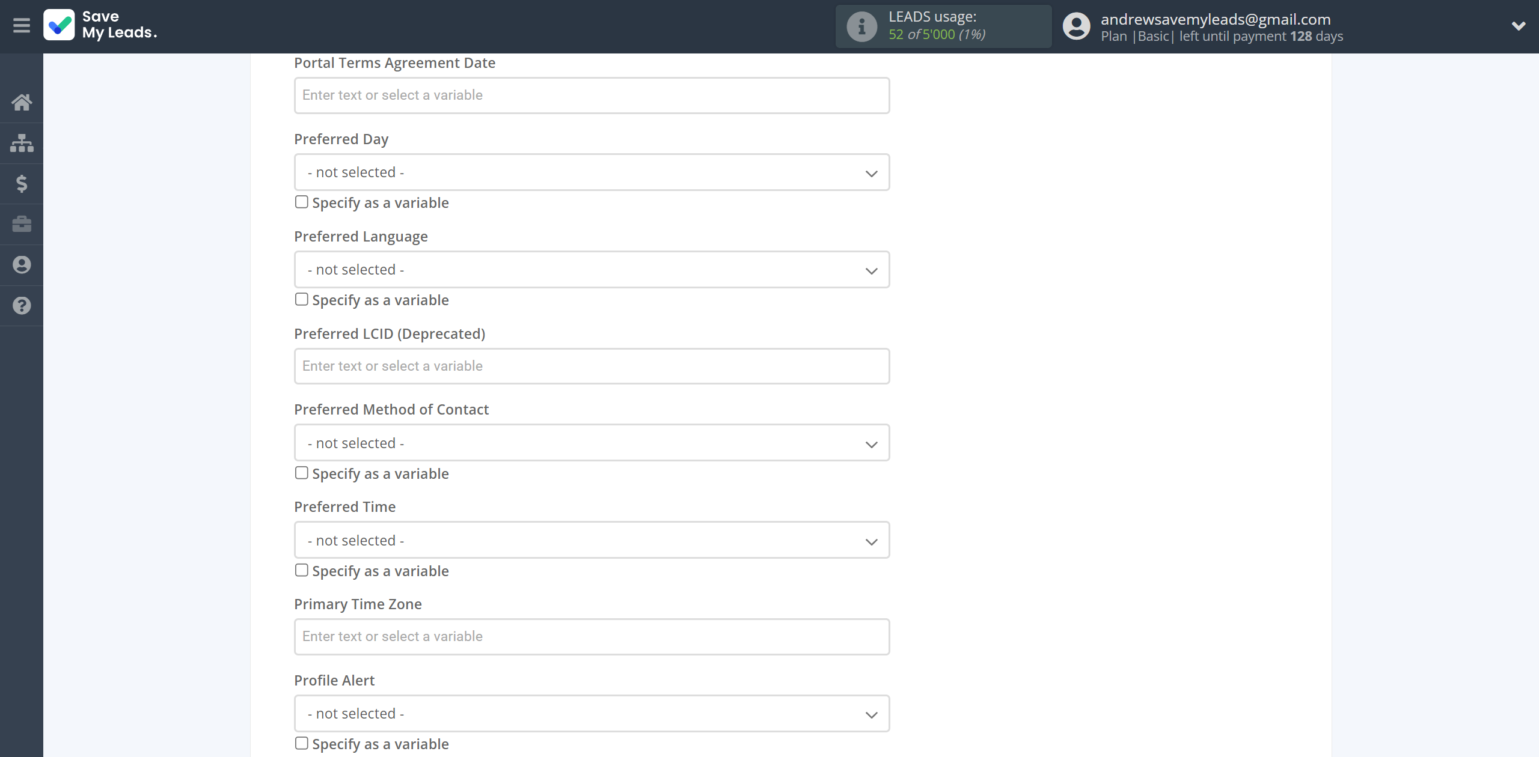Screen dimensions: 1539x757
Task: Check Specify as a variable under Preferred Method of Contact
Action: [301, 473]
